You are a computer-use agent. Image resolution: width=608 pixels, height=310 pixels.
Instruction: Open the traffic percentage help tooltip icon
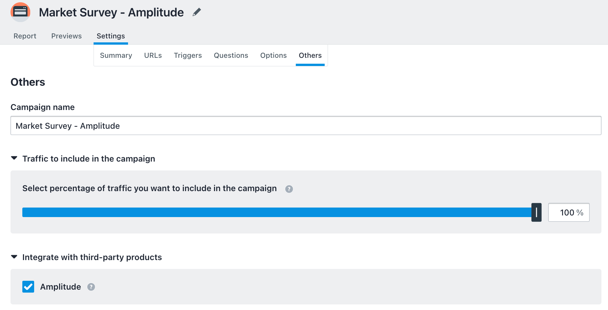click(289, 189)
